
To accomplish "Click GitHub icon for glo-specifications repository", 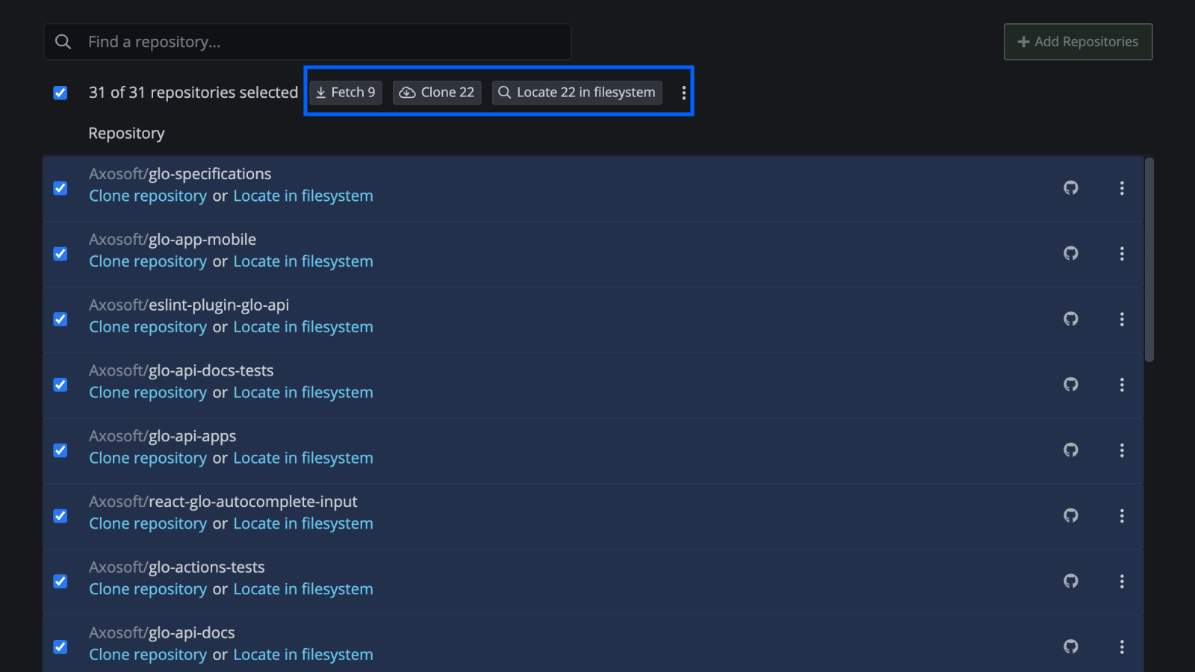I will [1071, 188].
